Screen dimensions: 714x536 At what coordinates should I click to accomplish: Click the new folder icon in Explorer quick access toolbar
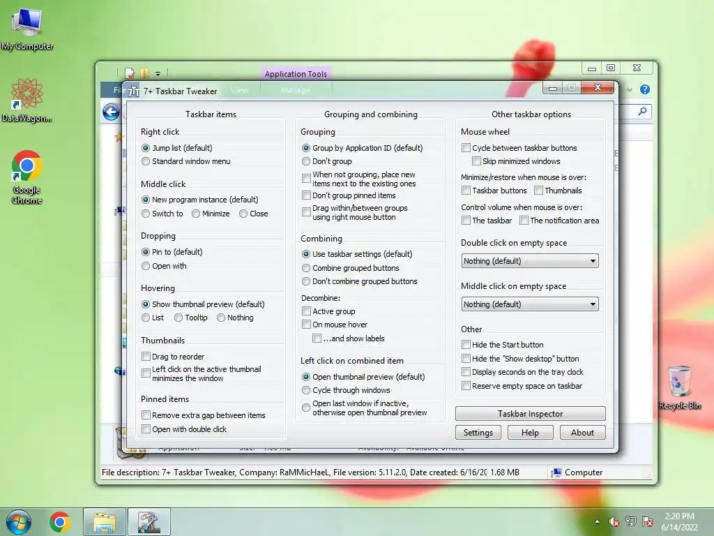coord(144,73)
